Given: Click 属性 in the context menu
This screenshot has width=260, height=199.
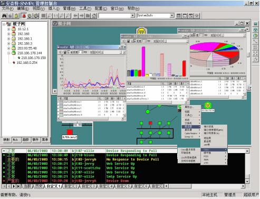Looking at the screenshot, I should [x=188, y=107].
